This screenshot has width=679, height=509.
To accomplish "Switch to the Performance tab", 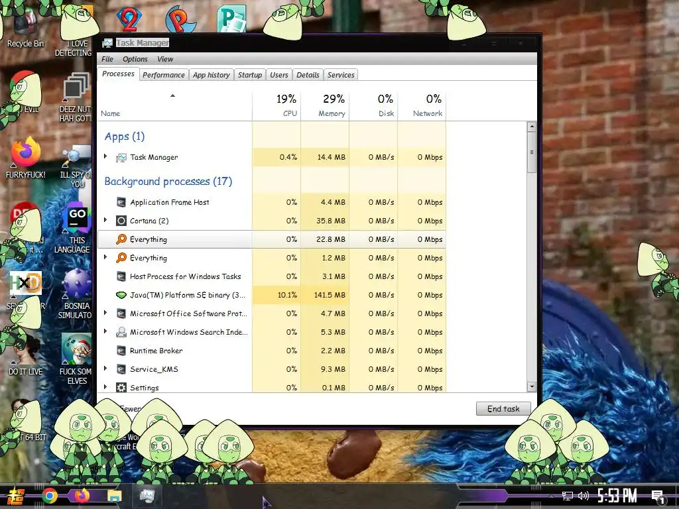I will coord(164,75).
